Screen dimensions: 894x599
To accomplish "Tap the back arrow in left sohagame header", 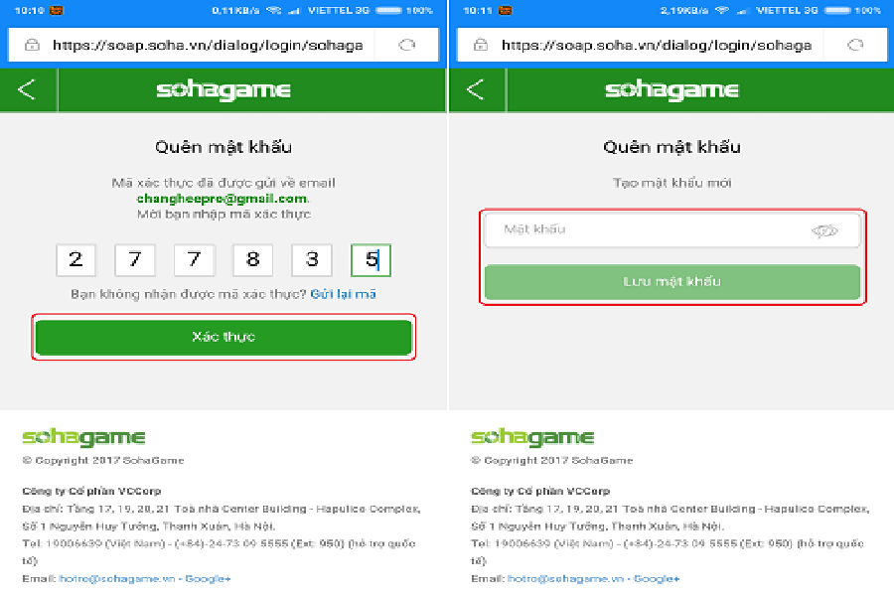I will point(26,89).
